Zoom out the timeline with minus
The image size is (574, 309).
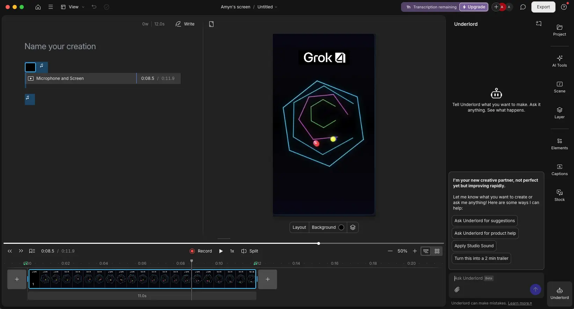390,251
